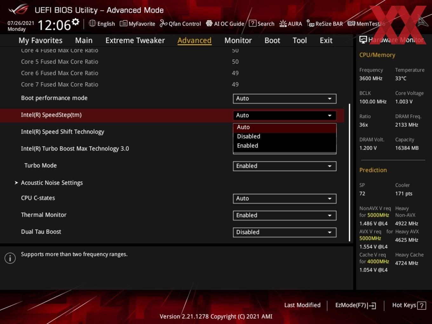Click Core 5 Fused Max Core Ratio
Screen dimensions: 432x324
tap(59, 62)
